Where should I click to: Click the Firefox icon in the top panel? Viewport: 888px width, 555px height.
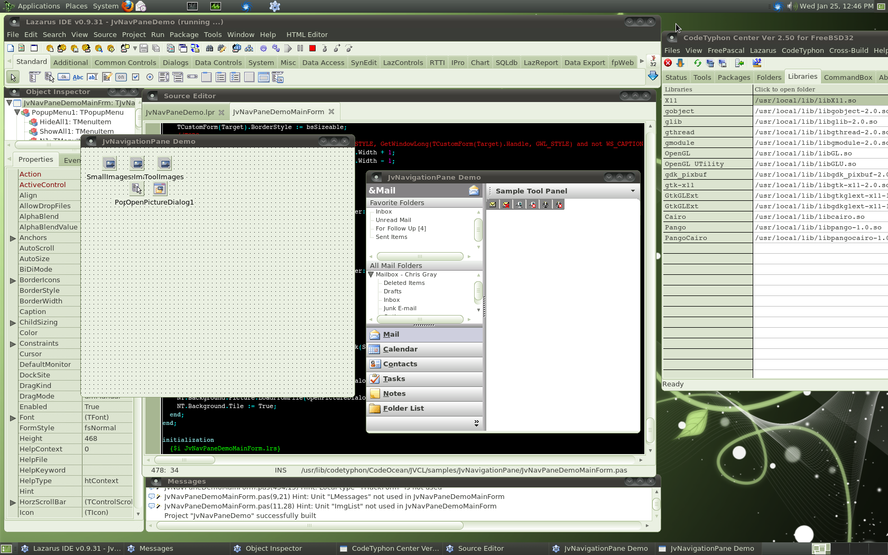click(127, 6)
